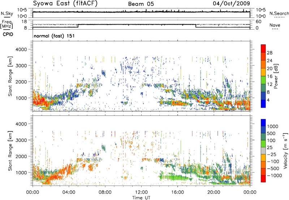
Task: Click the 'Time UT' axis title
Action: click(141, 198)
